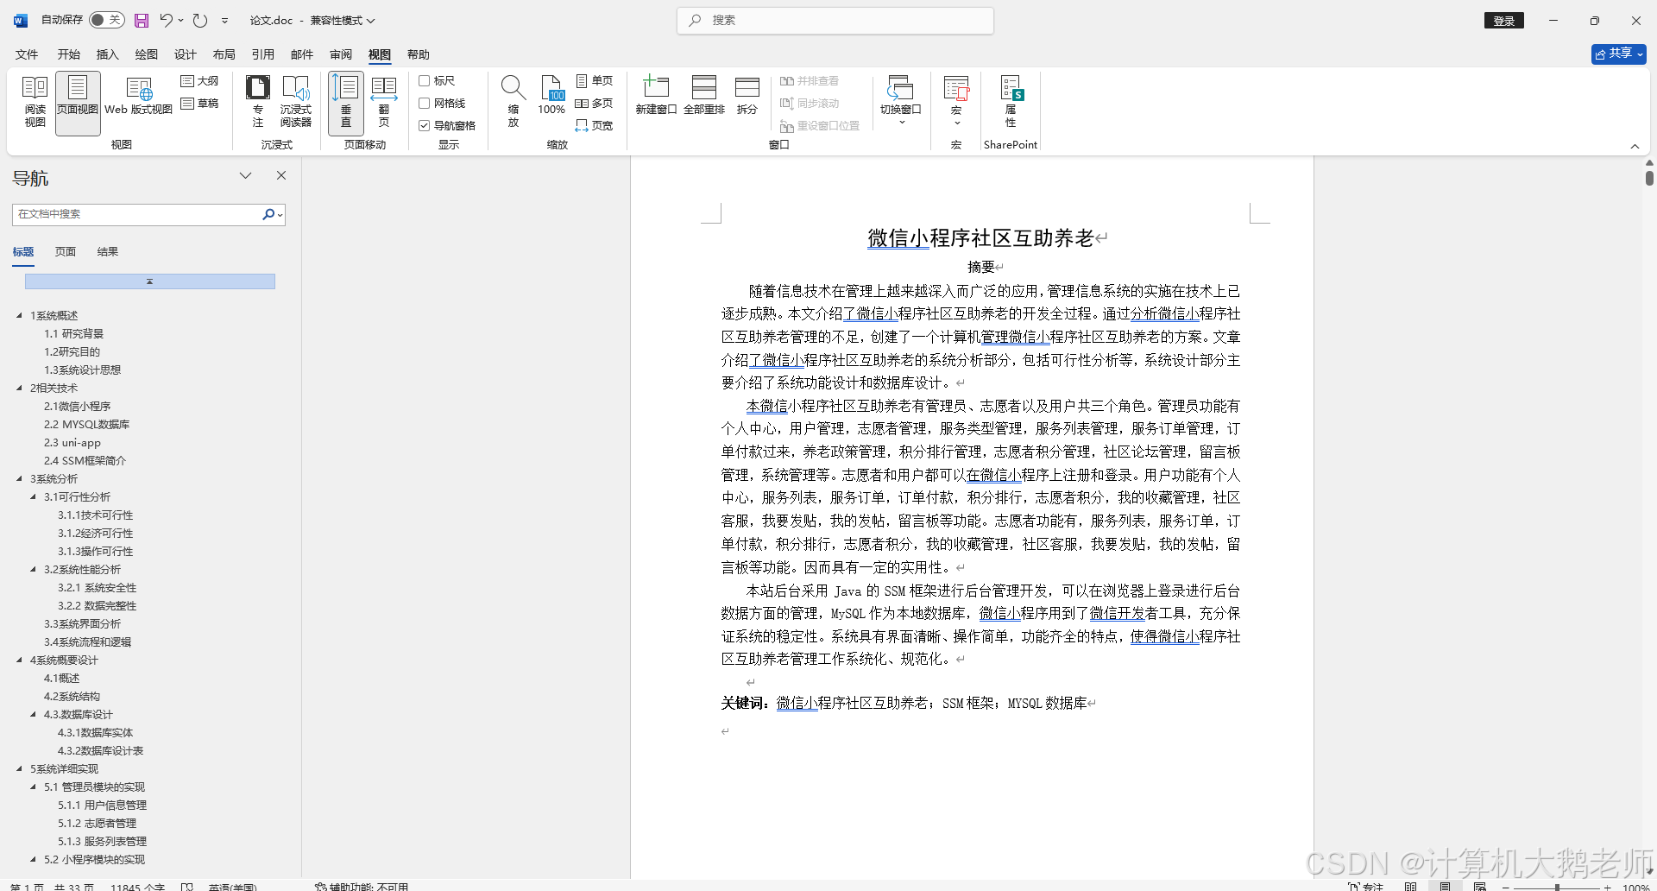
Task: Open the Navigation pane options chevron
Action: (246, 175)
